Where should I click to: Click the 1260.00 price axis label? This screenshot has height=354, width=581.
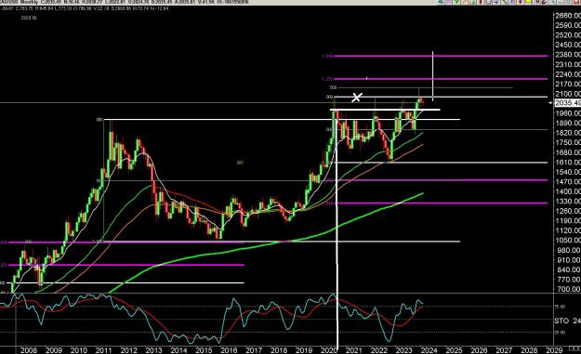click(568, 211)
